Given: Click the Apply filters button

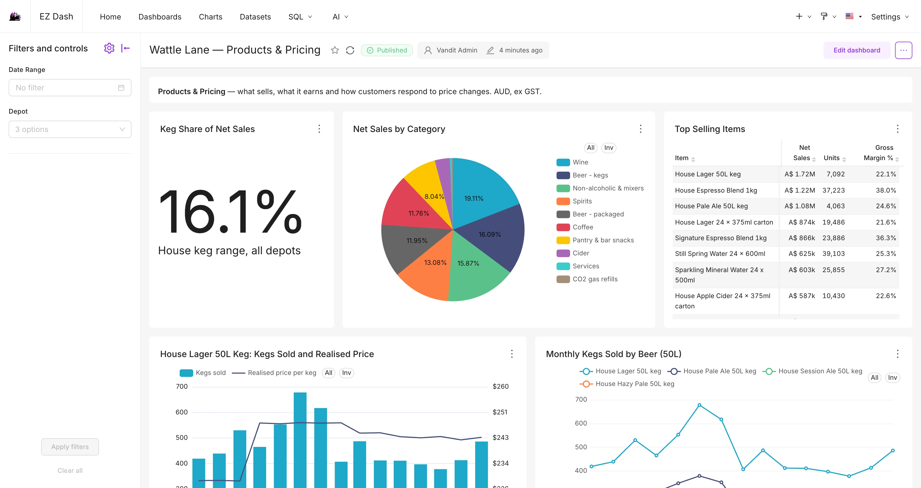Looking at the screenshot, I should [70, 447].
